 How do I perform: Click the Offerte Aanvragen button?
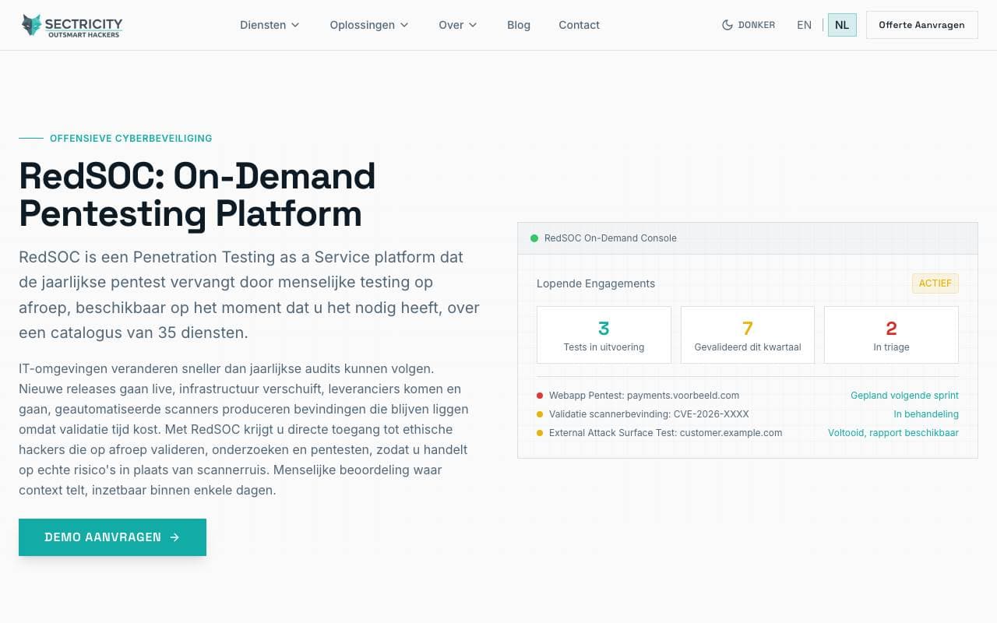(922, 25)
